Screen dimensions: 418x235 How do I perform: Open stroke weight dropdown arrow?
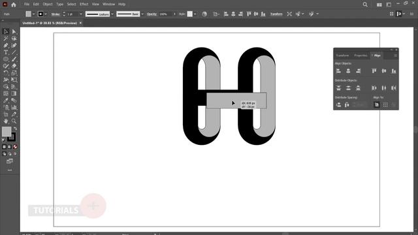[x=81, y=14]
